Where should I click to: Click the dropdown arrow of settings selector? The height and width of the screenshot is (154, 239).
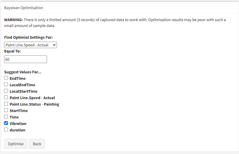pos(54,45)
